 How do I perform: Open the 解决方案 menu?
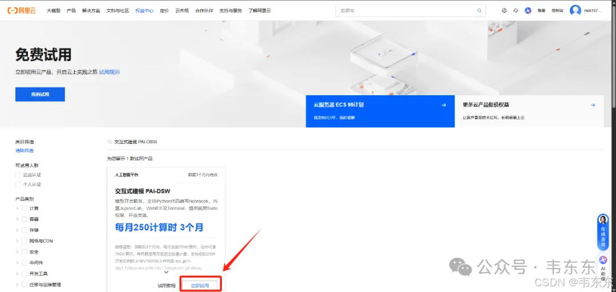[x=91, y=11]
